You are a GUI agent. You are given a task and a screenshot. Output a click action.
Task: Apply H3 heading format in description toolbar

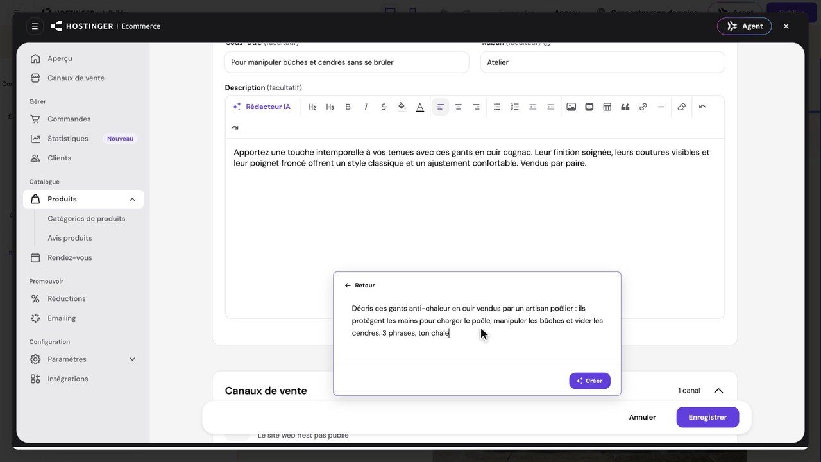pos(330,107)
